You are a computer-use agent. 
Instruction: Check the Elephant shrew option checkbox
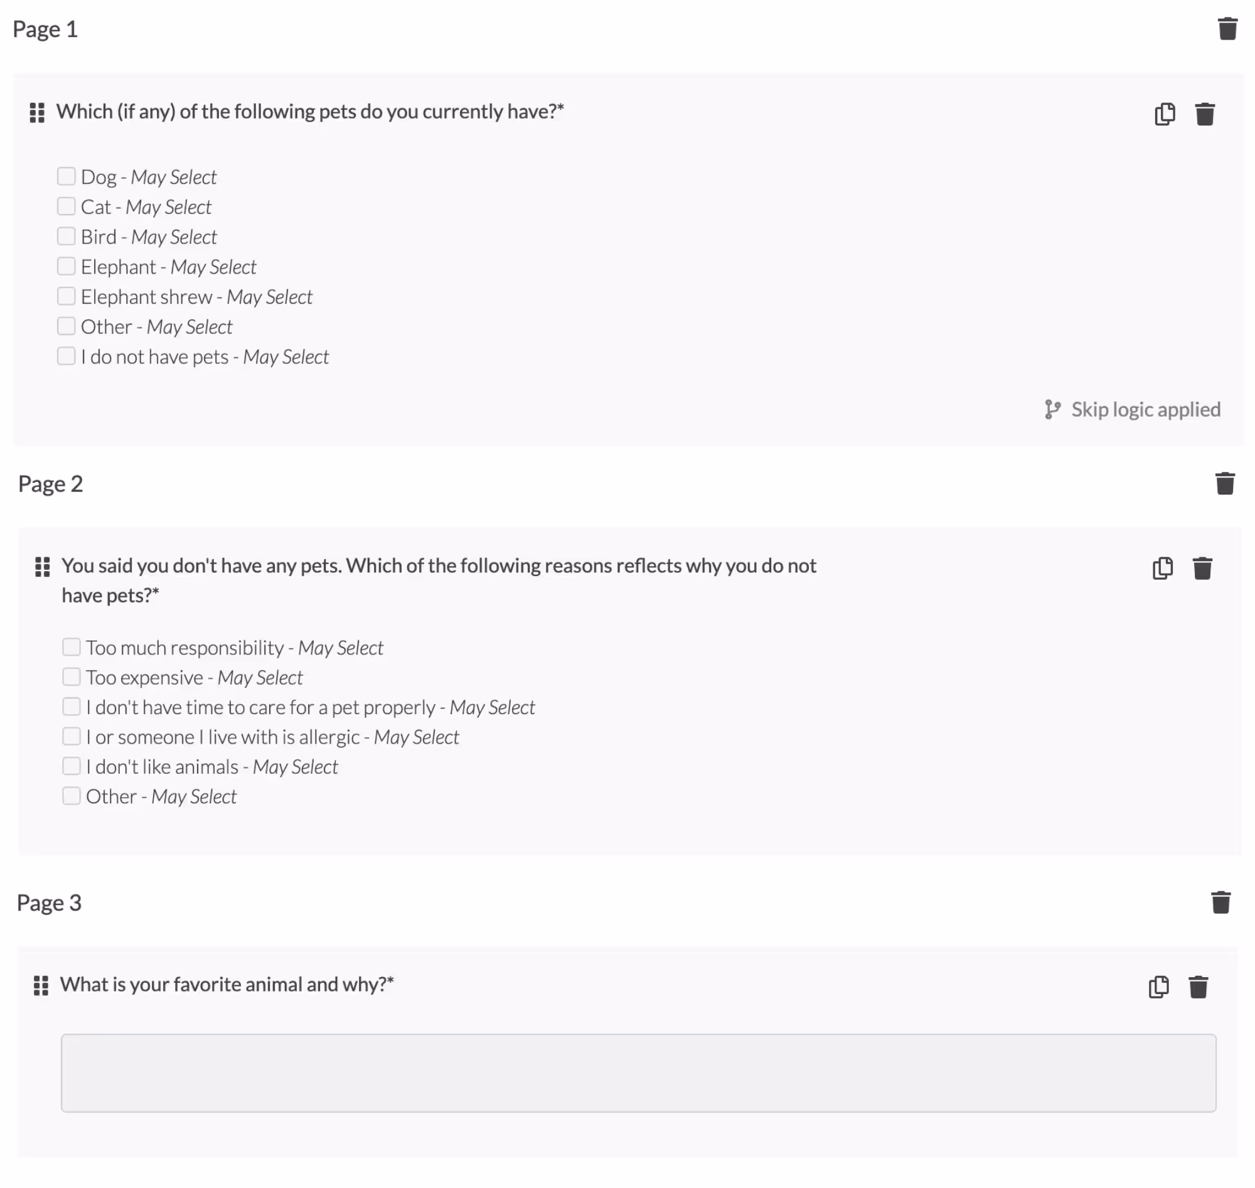tap(67, 295)
